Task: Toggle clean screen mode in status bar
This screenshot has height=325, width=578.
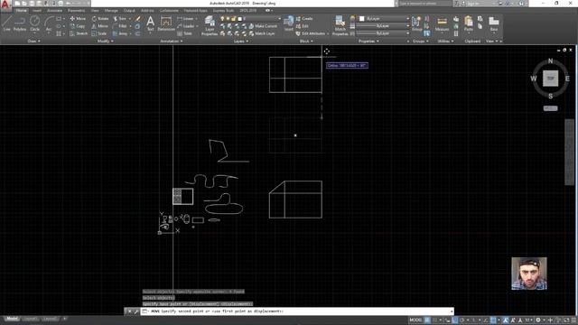Action: click(x=566, y=320)
